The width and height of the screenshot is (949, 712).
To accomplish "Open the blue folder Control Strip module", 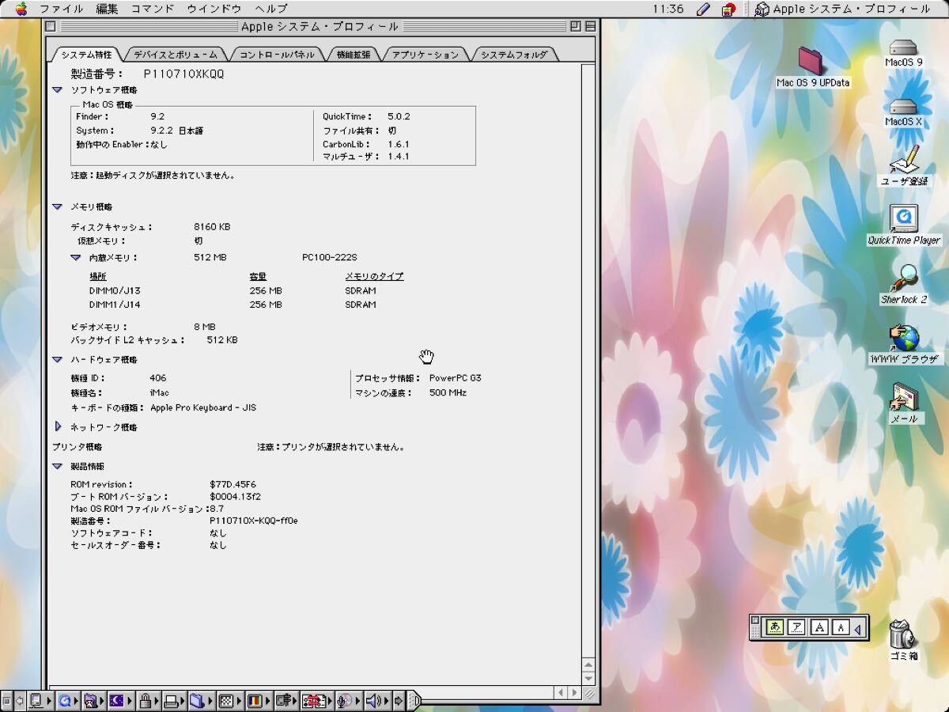I will pyautogui.click(x=201, y=700).
